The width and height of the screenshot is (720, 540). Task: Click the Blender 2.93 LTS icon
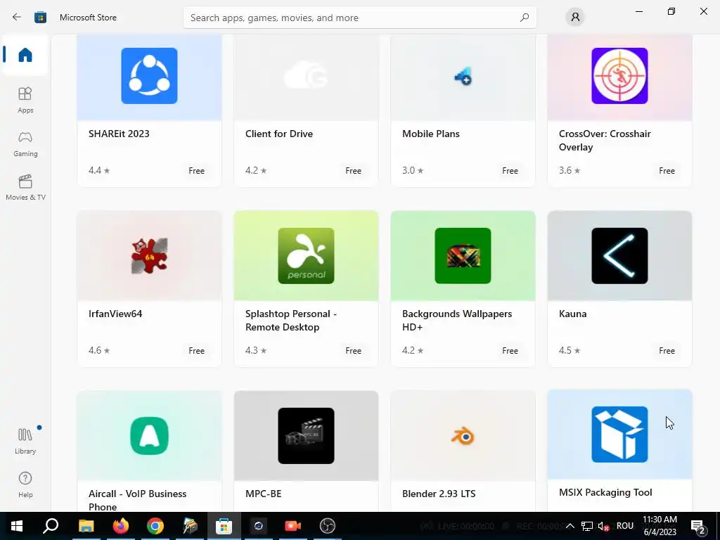coord(463,436)
